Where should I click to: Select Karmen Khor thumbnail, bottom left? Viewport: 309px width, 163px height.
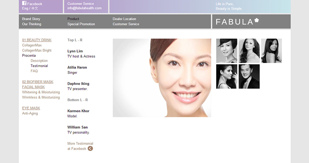point(226,76)
